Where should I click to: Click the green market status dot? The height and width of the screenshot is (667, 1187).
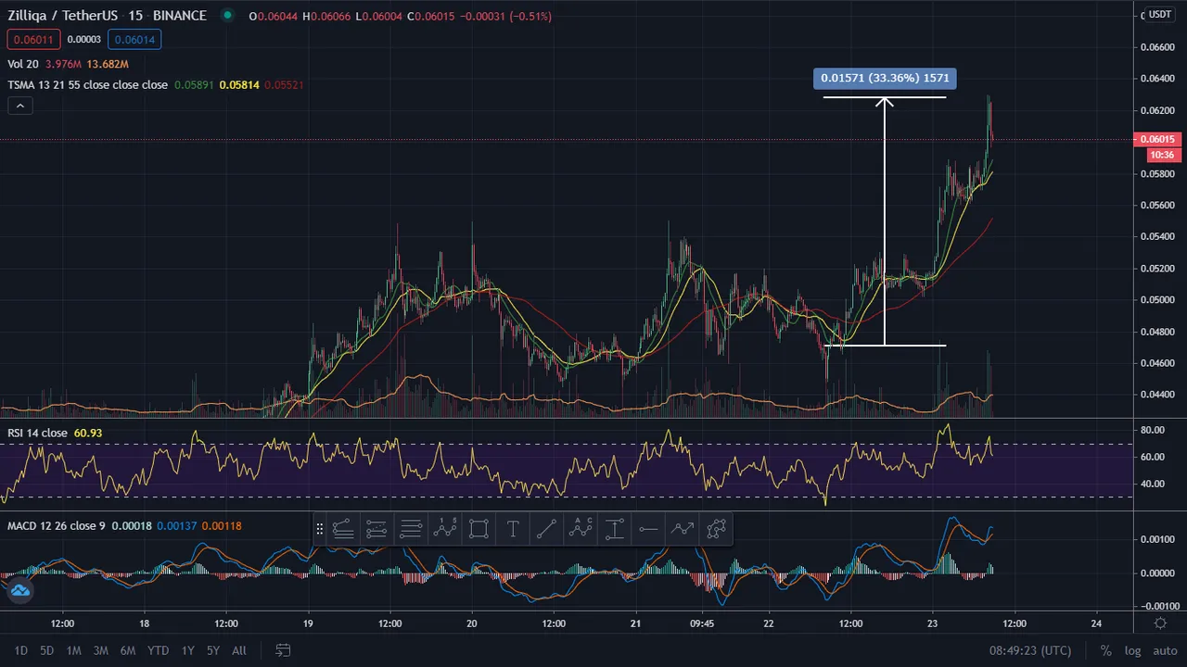click(x=227, y=16)
